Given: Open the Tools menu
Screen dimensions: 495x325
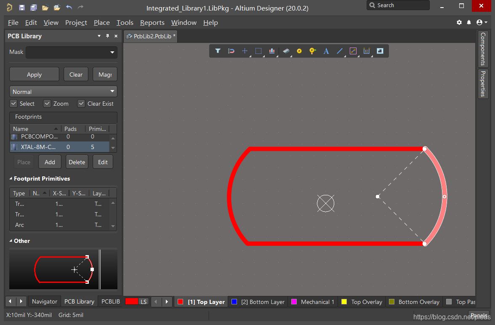Looking at the screenshot, I should 125,22.
